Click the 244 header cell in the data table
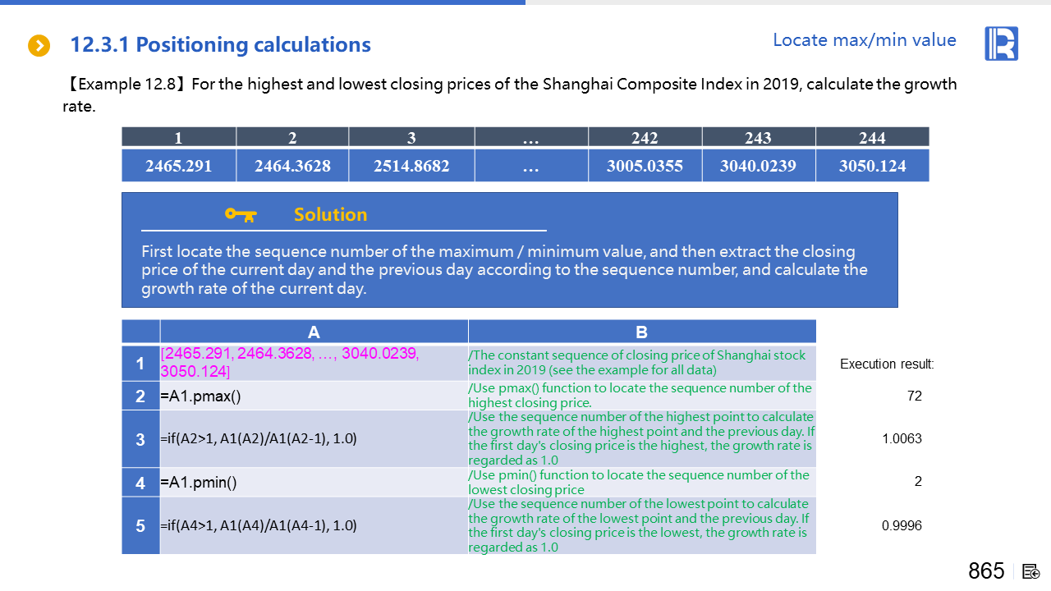The image size is (1051, 591). pyautogui.click(x=872, y=138)
